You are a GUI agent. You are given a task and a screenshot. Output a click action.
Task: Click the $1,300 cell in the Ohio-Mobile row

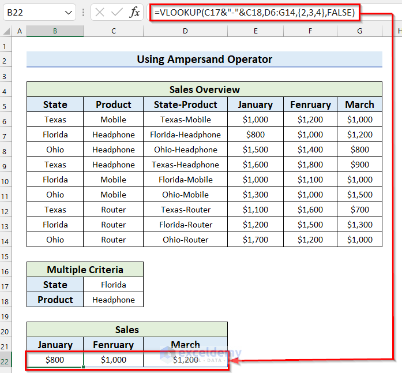[256, 195]
